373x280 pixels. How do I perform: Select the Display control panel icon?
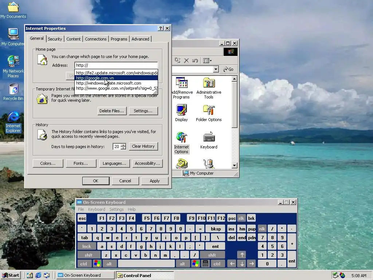pos(181,113)
